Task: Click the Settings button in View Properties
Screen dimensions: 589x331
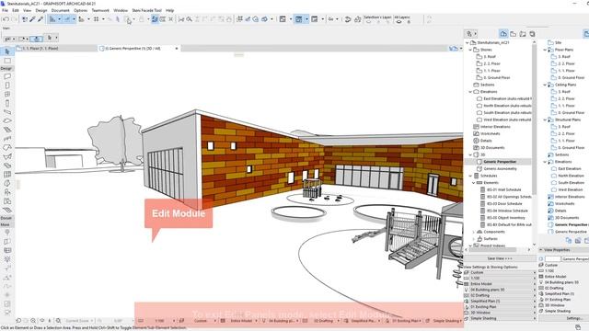Action: tap(574, 318)
